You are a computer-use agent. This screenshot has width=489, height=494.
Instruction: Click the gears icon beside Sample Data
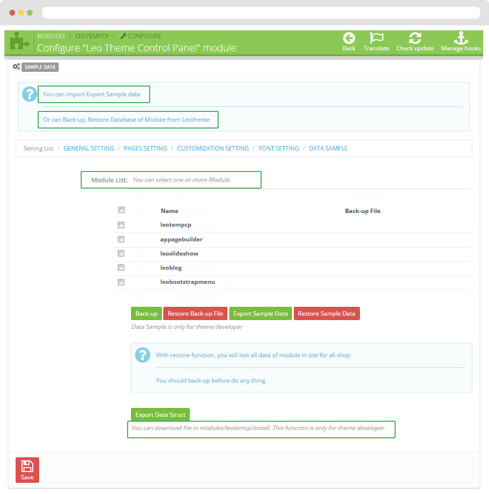coord(16,67)
